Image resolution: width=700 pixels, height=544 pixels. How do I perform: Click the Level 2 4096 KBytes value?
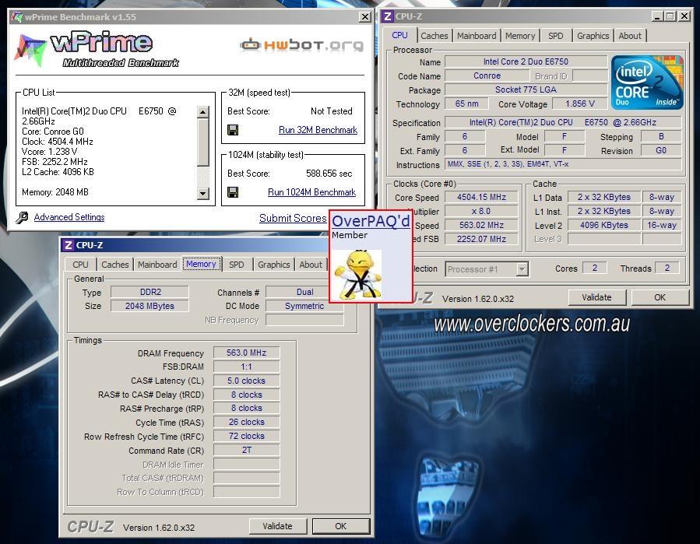pos(604,226)
